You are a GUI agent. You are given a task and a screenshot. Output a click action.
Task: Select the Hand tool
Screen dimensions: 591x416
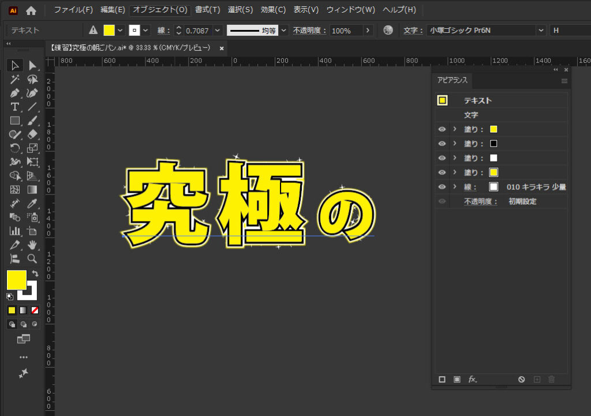click(x=32, y=245)
